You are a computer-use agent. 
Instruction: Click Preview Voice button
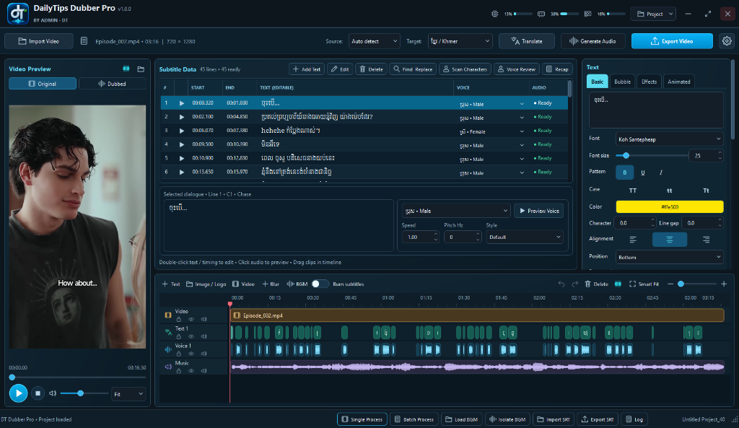[x=538, y=211]
